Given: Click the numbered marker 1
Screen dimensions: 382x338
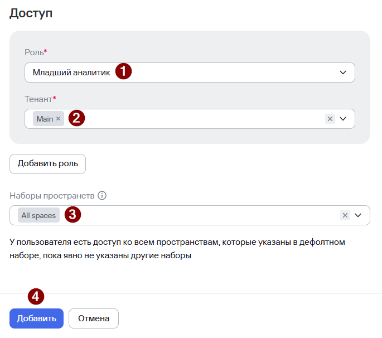Looking at the screenshot, I should pos(123,71).
